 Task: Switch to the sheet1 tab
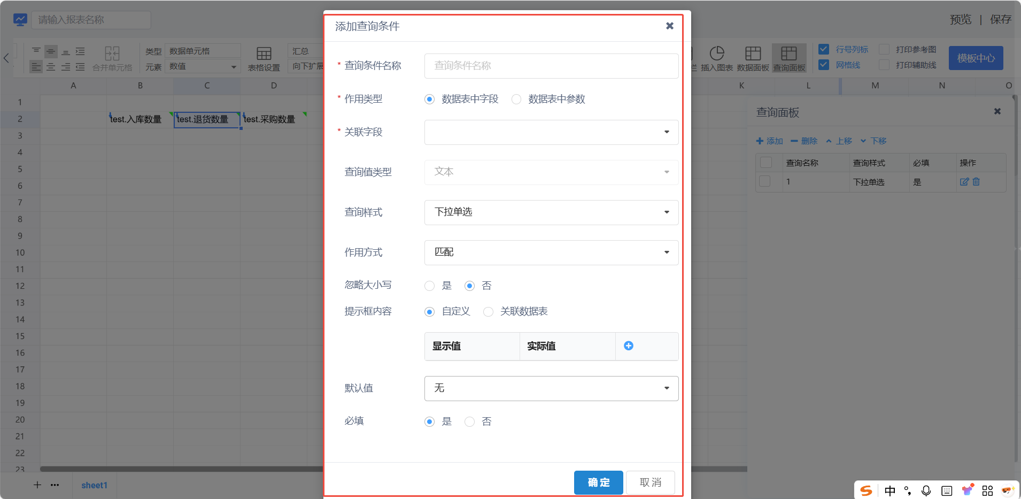pyautogui.click(x=94, y=485)
